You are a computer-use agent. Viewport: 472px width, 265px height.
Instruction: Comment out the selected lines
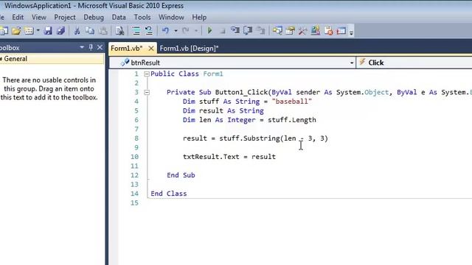(x=136, y=31)
